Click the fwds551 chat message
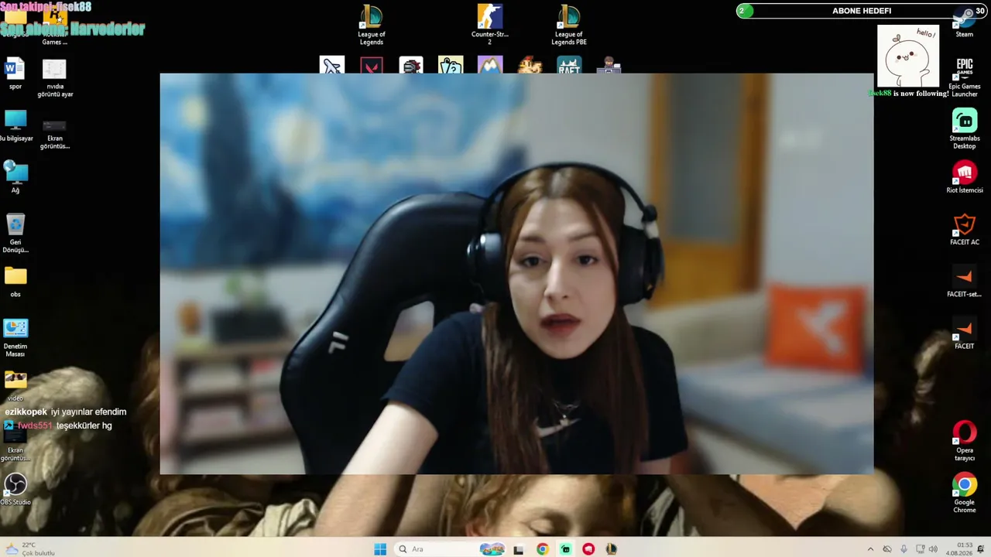The image size is (991, 557). tap(58, 425)
